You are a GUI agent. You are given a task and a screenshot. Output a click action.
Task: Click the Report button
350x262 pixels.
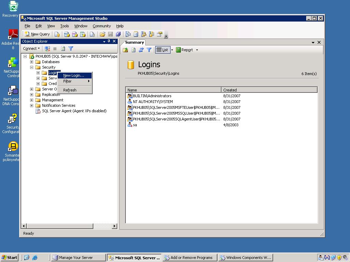pos(185,50)
